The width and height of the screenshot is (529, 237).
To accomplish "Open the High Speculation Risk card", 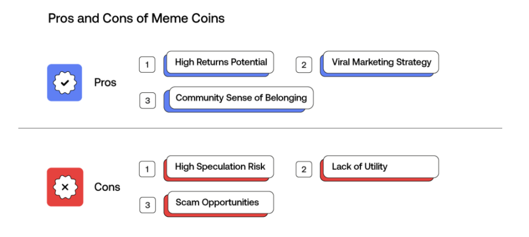I will click(220, 166).
